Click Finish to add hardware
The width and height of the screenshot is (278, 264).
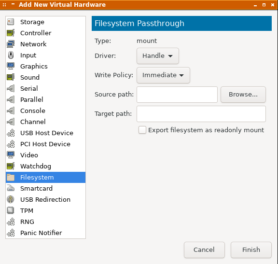tap(251, 250)
